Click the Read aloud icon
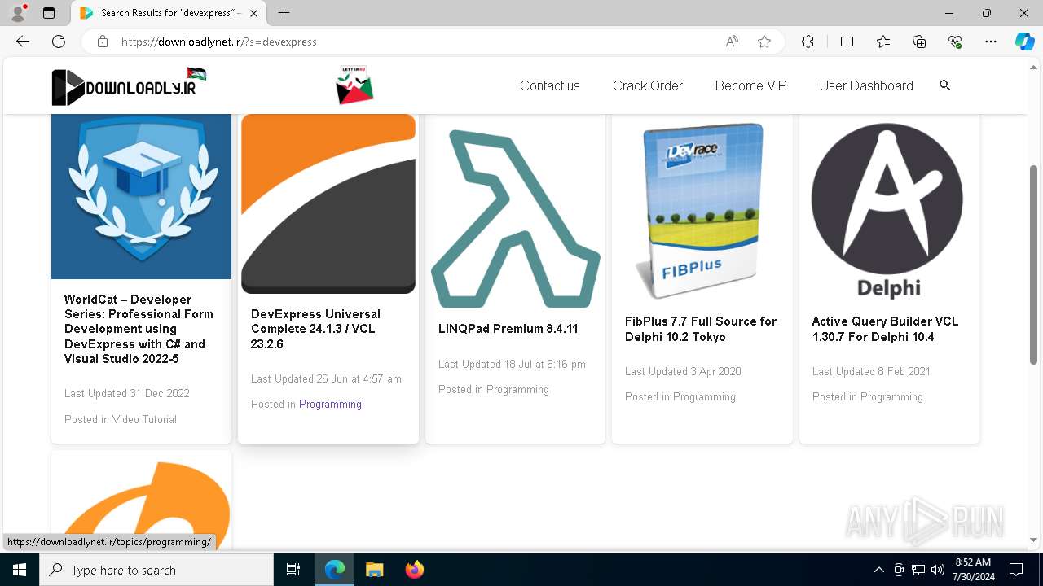The width and height of the screenshot is (1043, 586). click(x=732, y=42)
